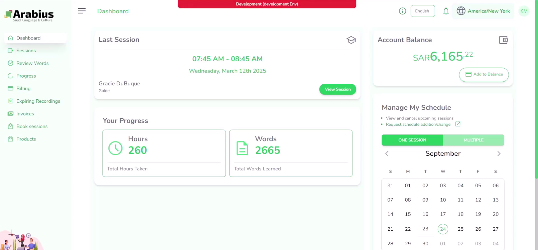Click the KM user avatar
Viewport: 538px width, 250px height.
pyautogui.click(x=524, y=11)
